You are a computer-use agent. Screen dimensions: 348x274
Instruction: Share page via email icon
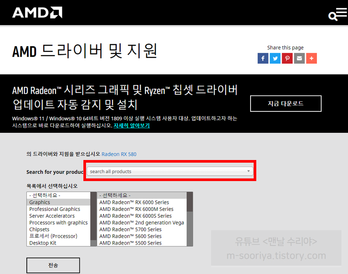[299, 58]
